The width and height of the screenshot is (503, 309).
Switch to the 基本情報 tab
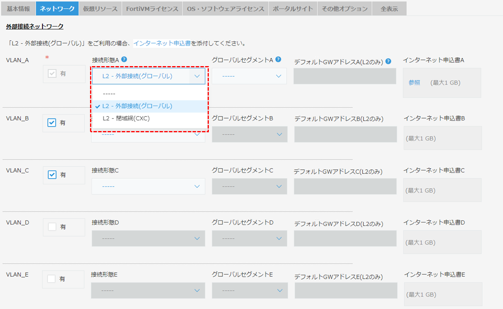pyautogui.click(x=18, y=9)
